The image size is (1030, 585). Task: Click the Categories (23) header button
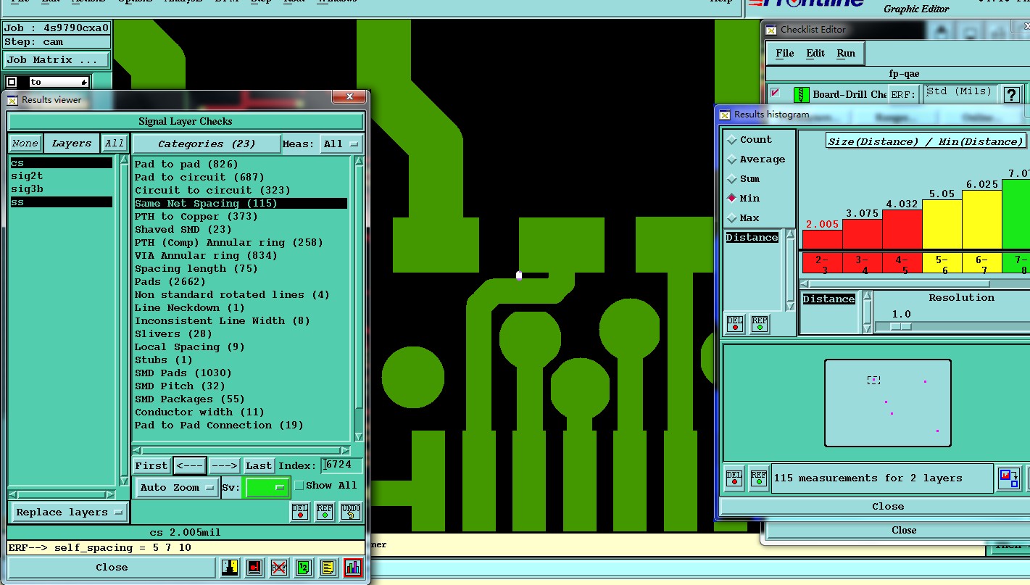tap(207, 144)
